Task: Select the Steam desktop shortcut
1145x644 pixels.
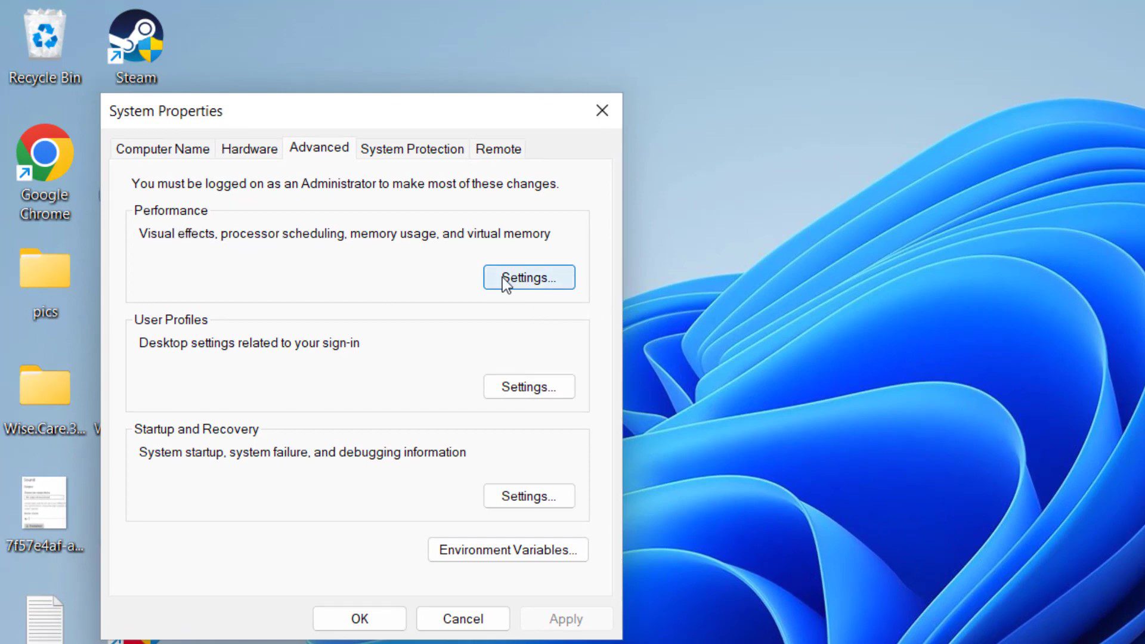Action: point(136,47)
